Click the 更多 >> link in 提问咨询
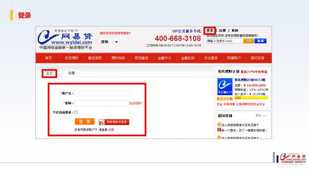 pyautogui.click(x=261, y=116)
